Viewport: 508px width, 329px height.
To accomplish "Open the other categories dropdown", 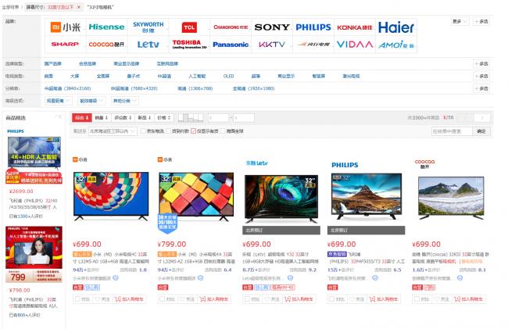I will click(125, 101).
